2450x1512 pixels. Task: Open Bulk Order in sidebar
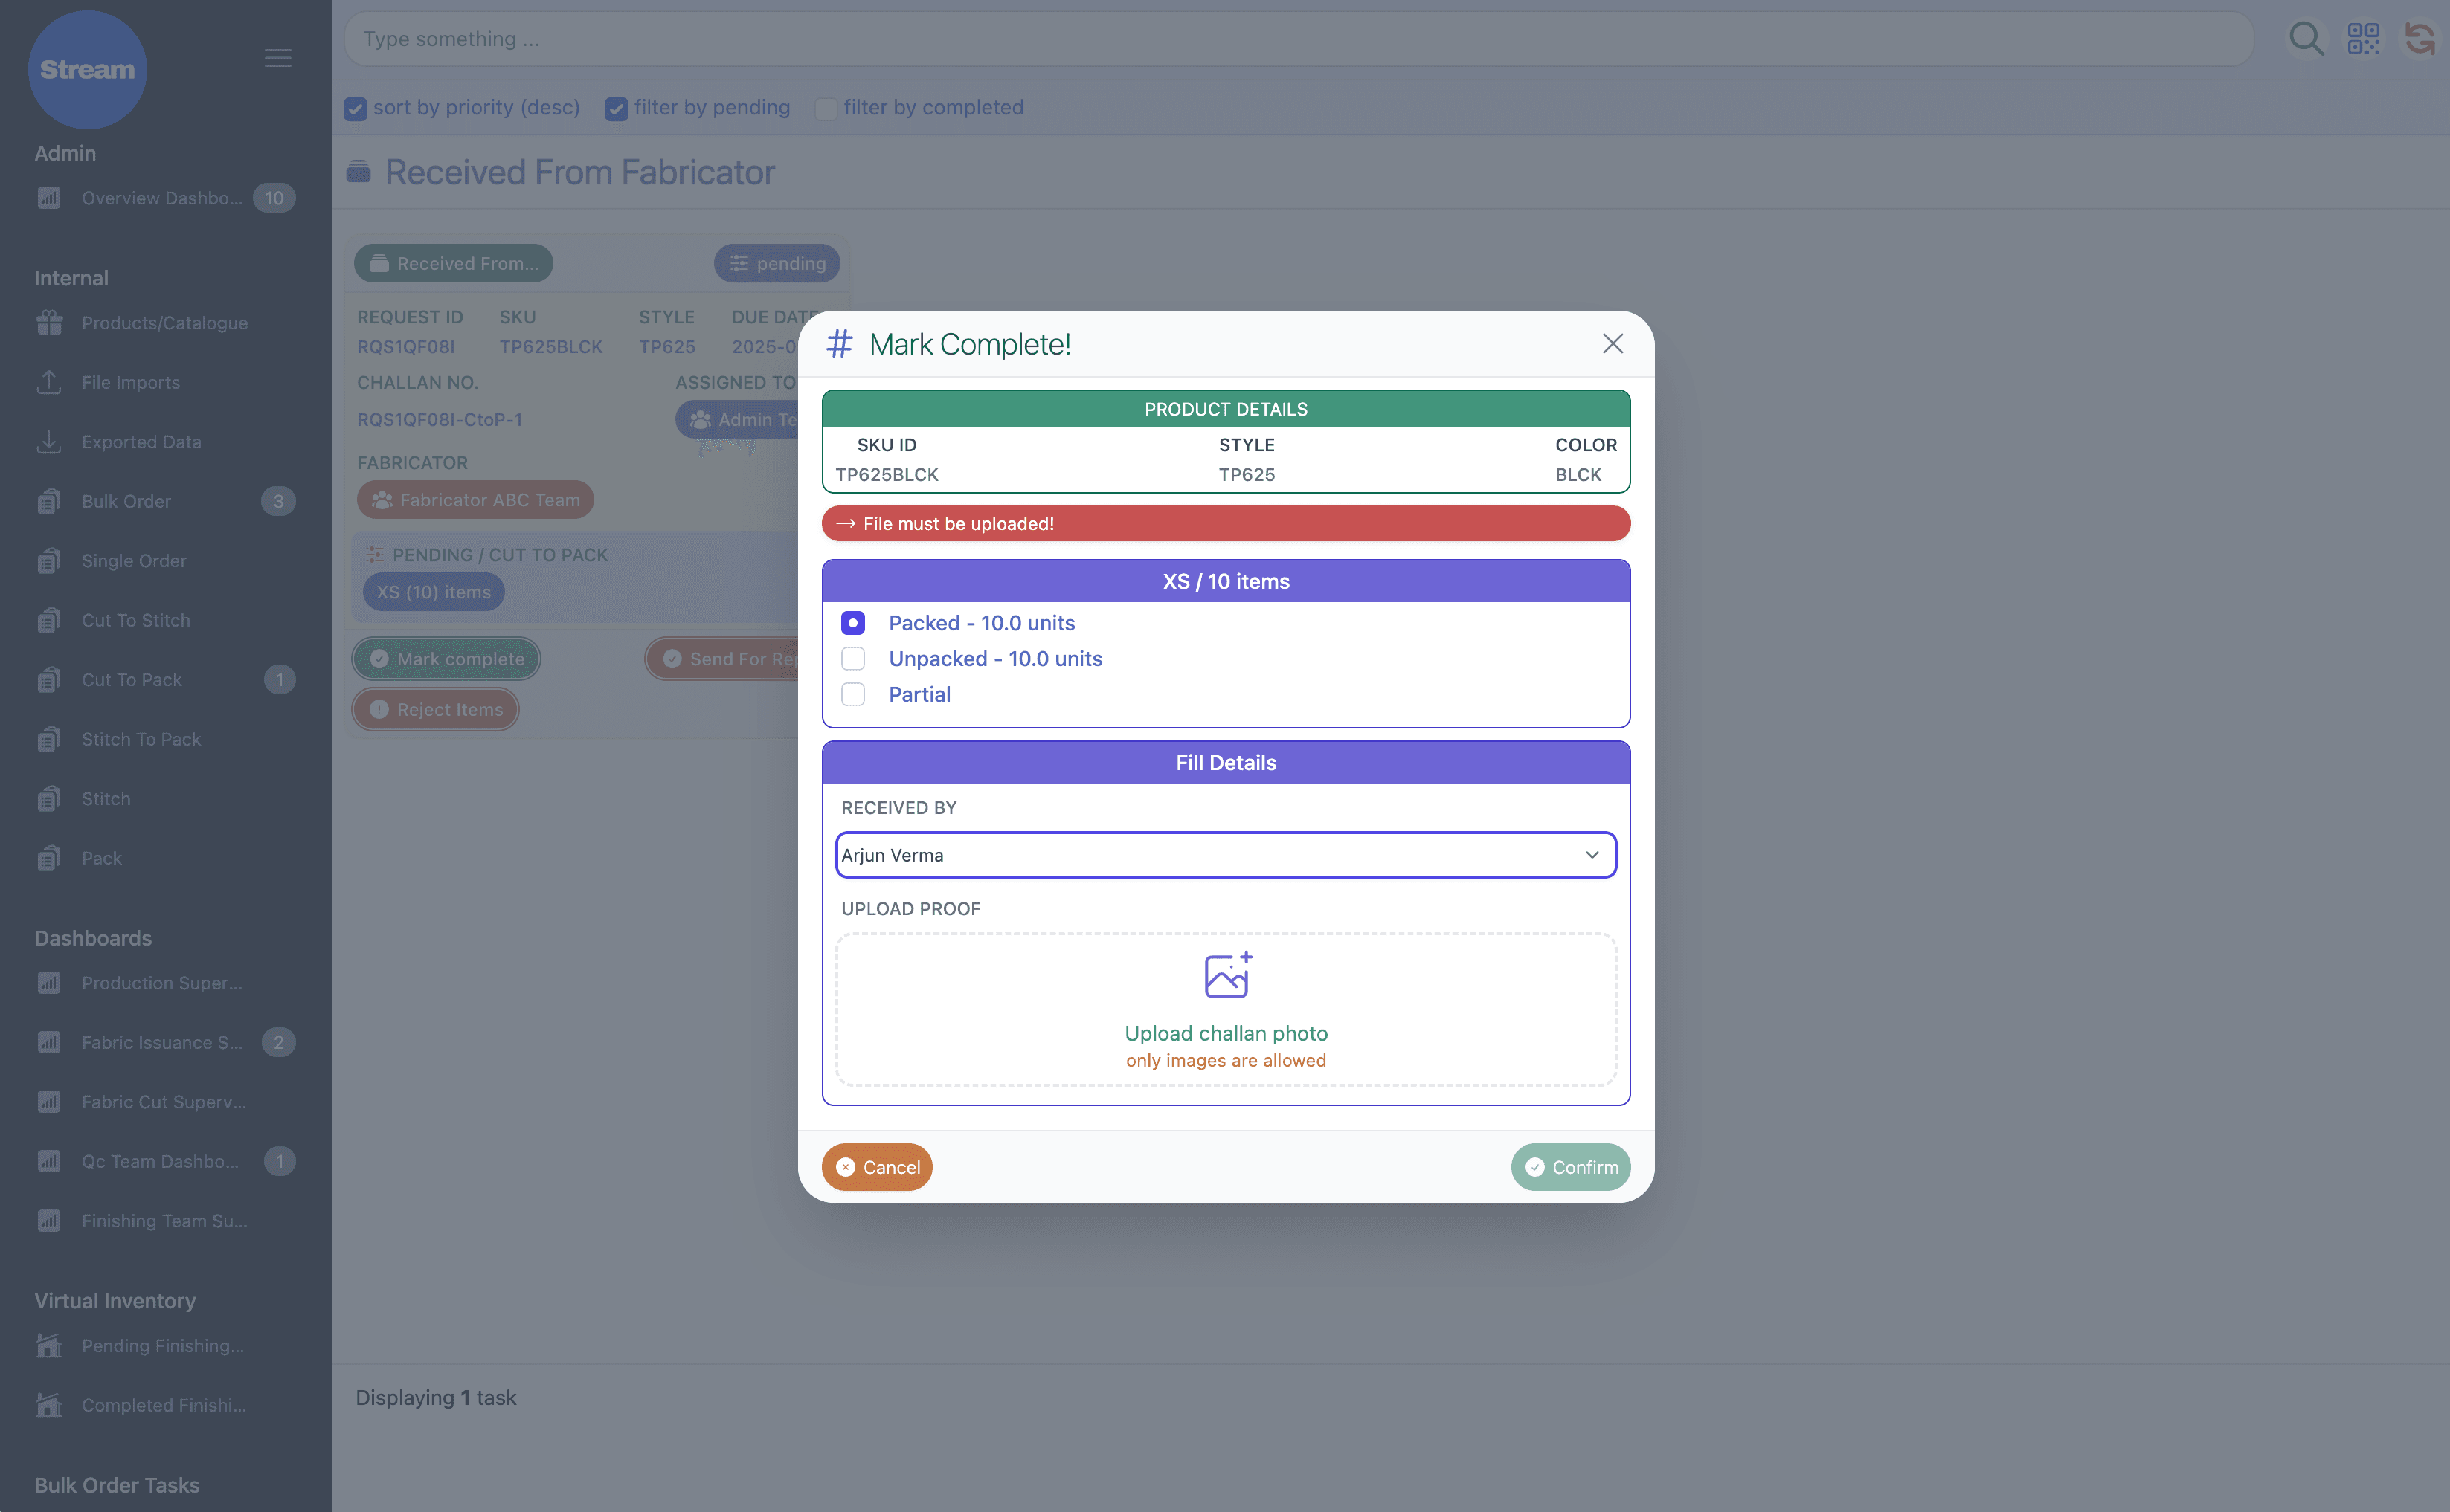pos(165,501)
